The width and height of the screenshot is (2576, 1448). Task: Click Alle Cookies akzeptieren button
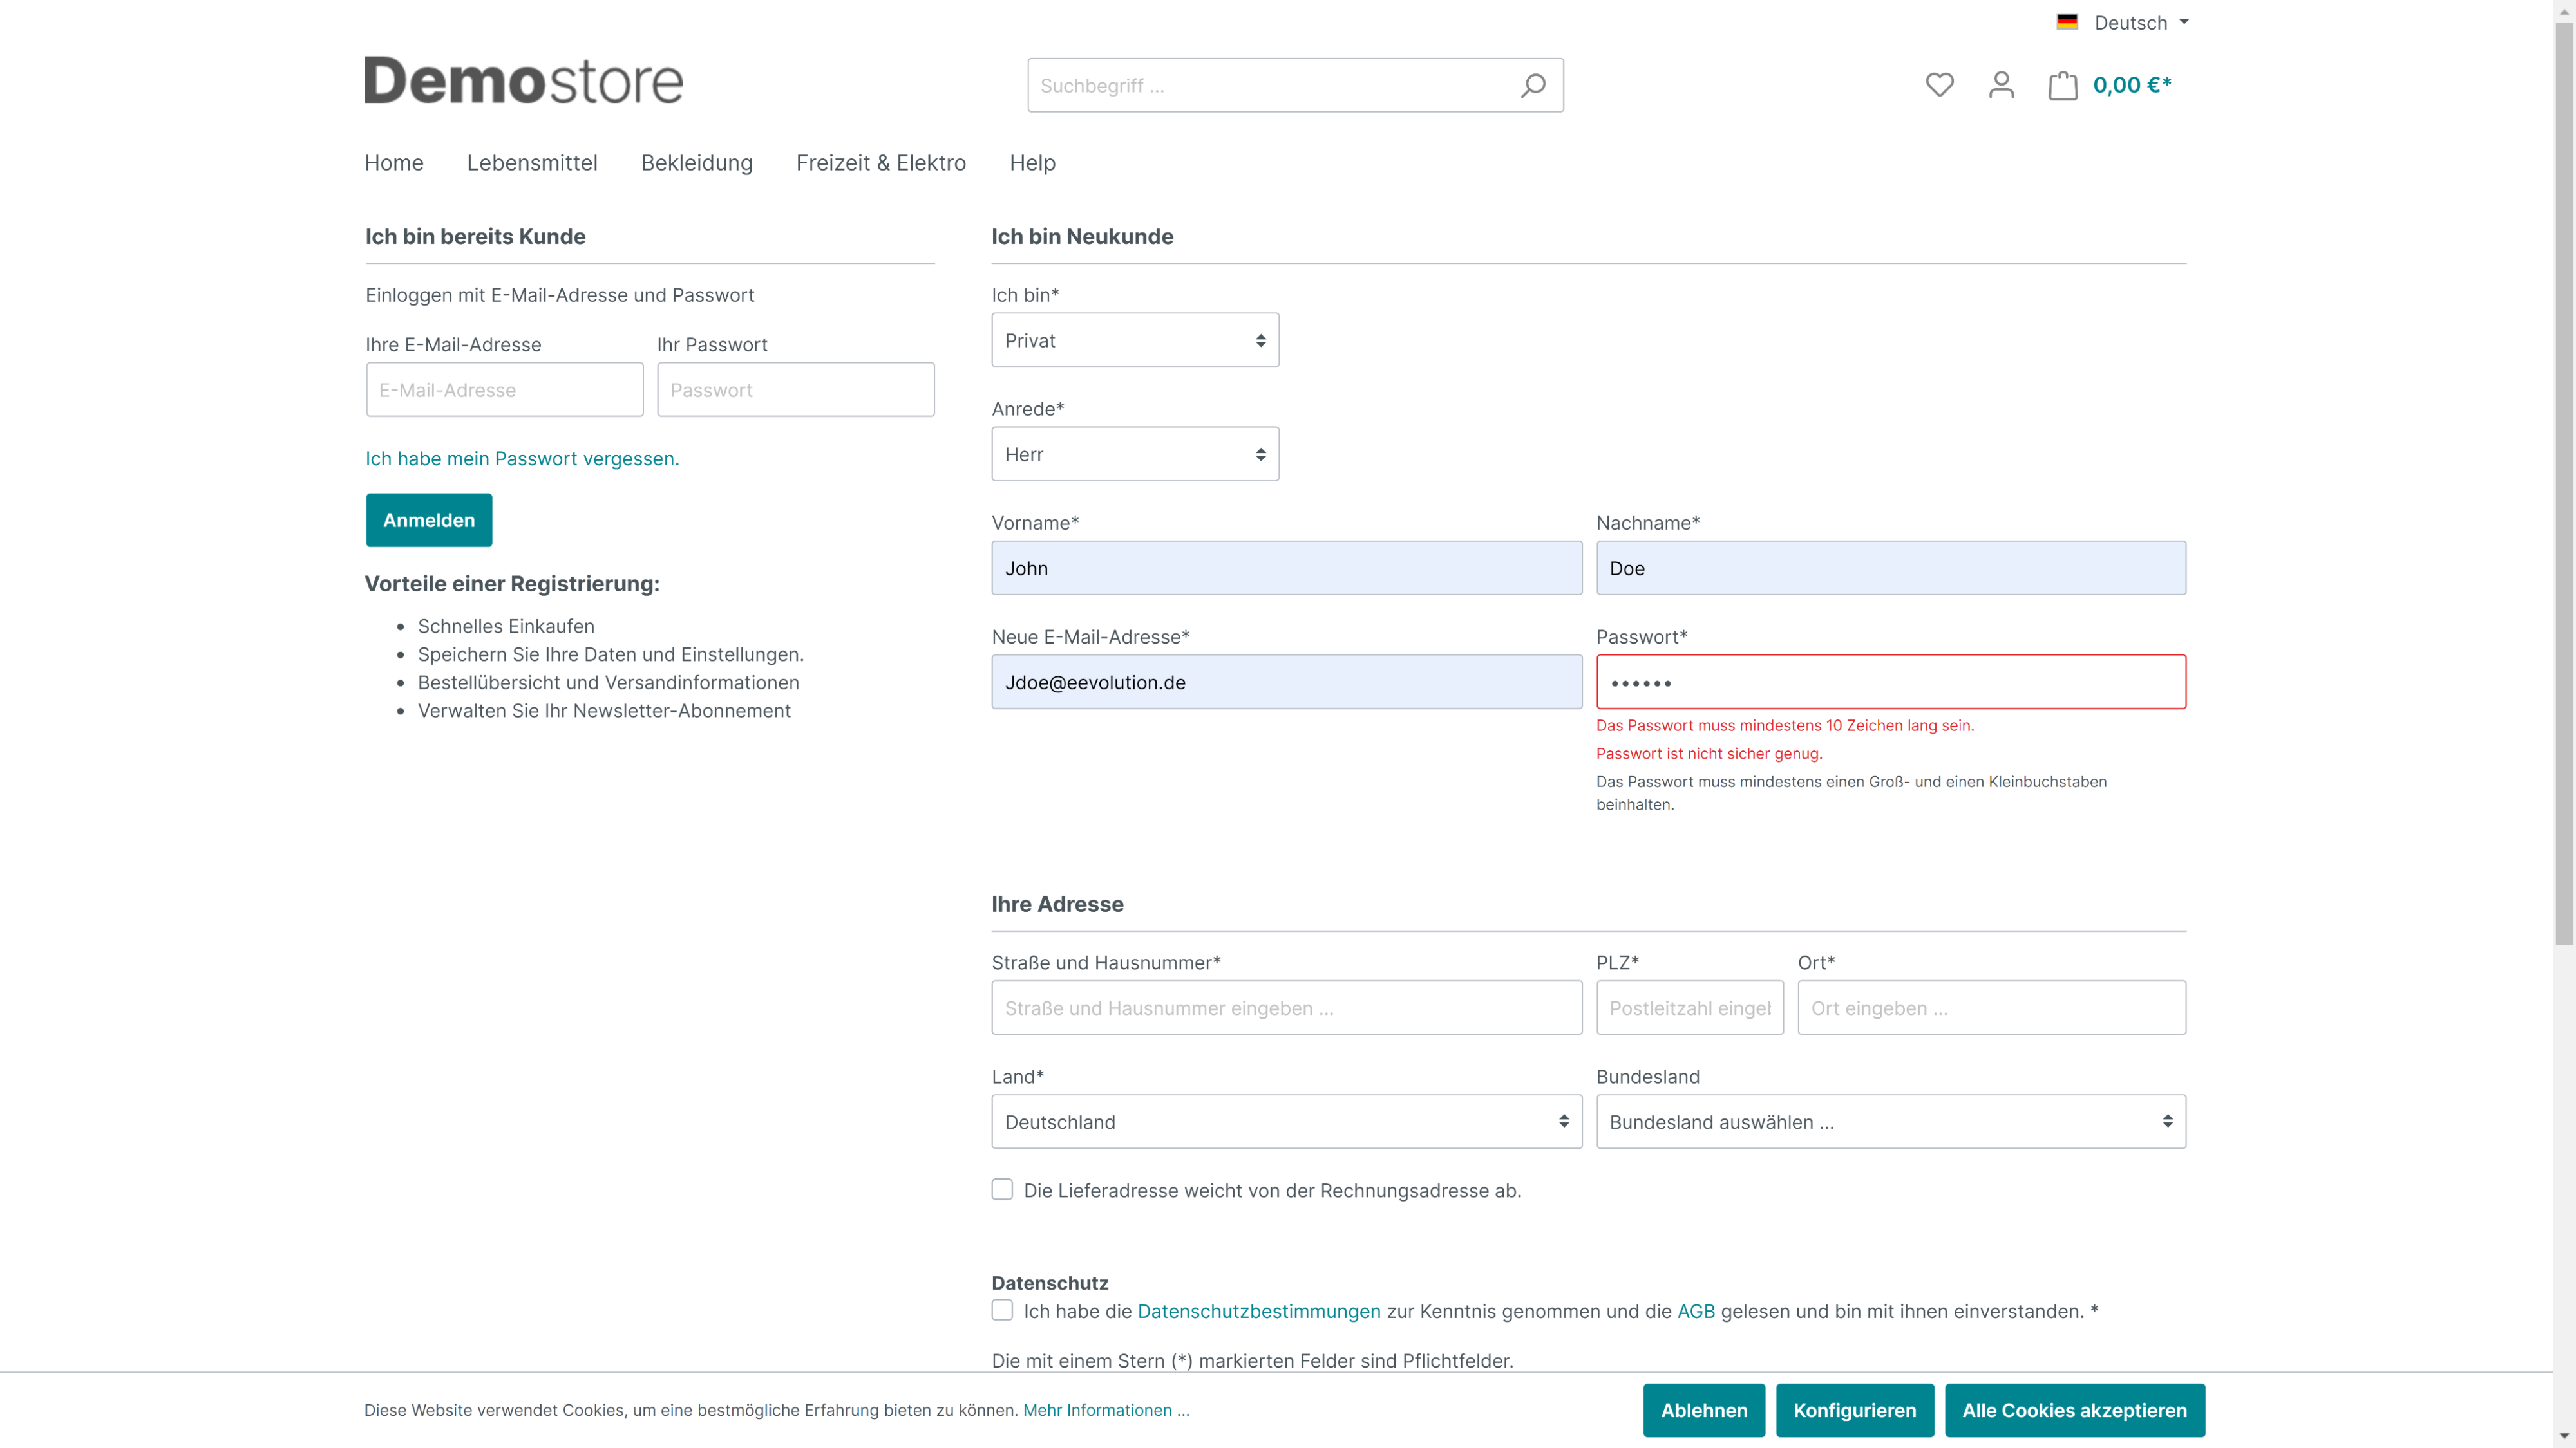click(2075, 1410)
